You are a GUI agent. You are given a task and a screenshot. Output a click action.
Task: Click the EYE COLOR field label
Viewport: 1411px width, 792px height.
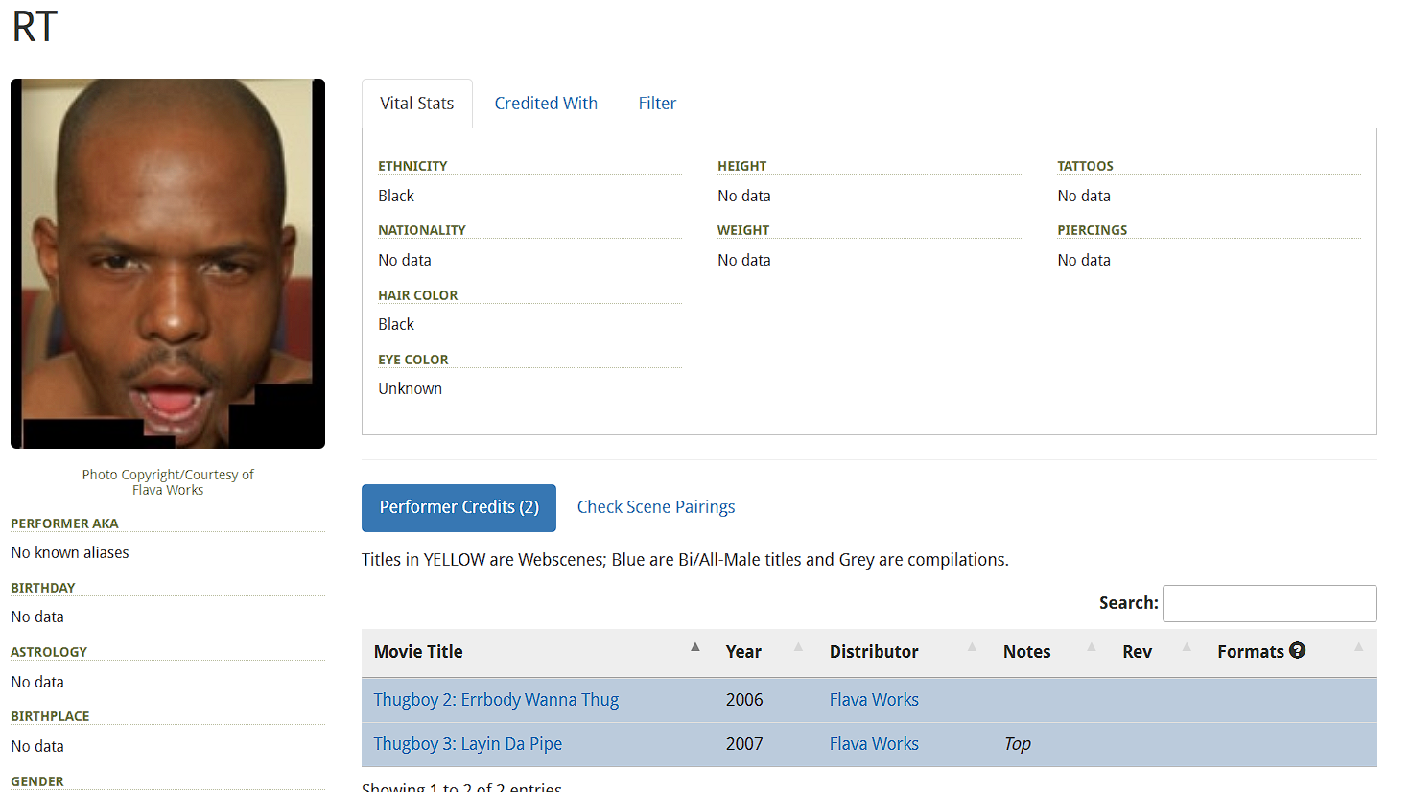click(x=413, y=360)
